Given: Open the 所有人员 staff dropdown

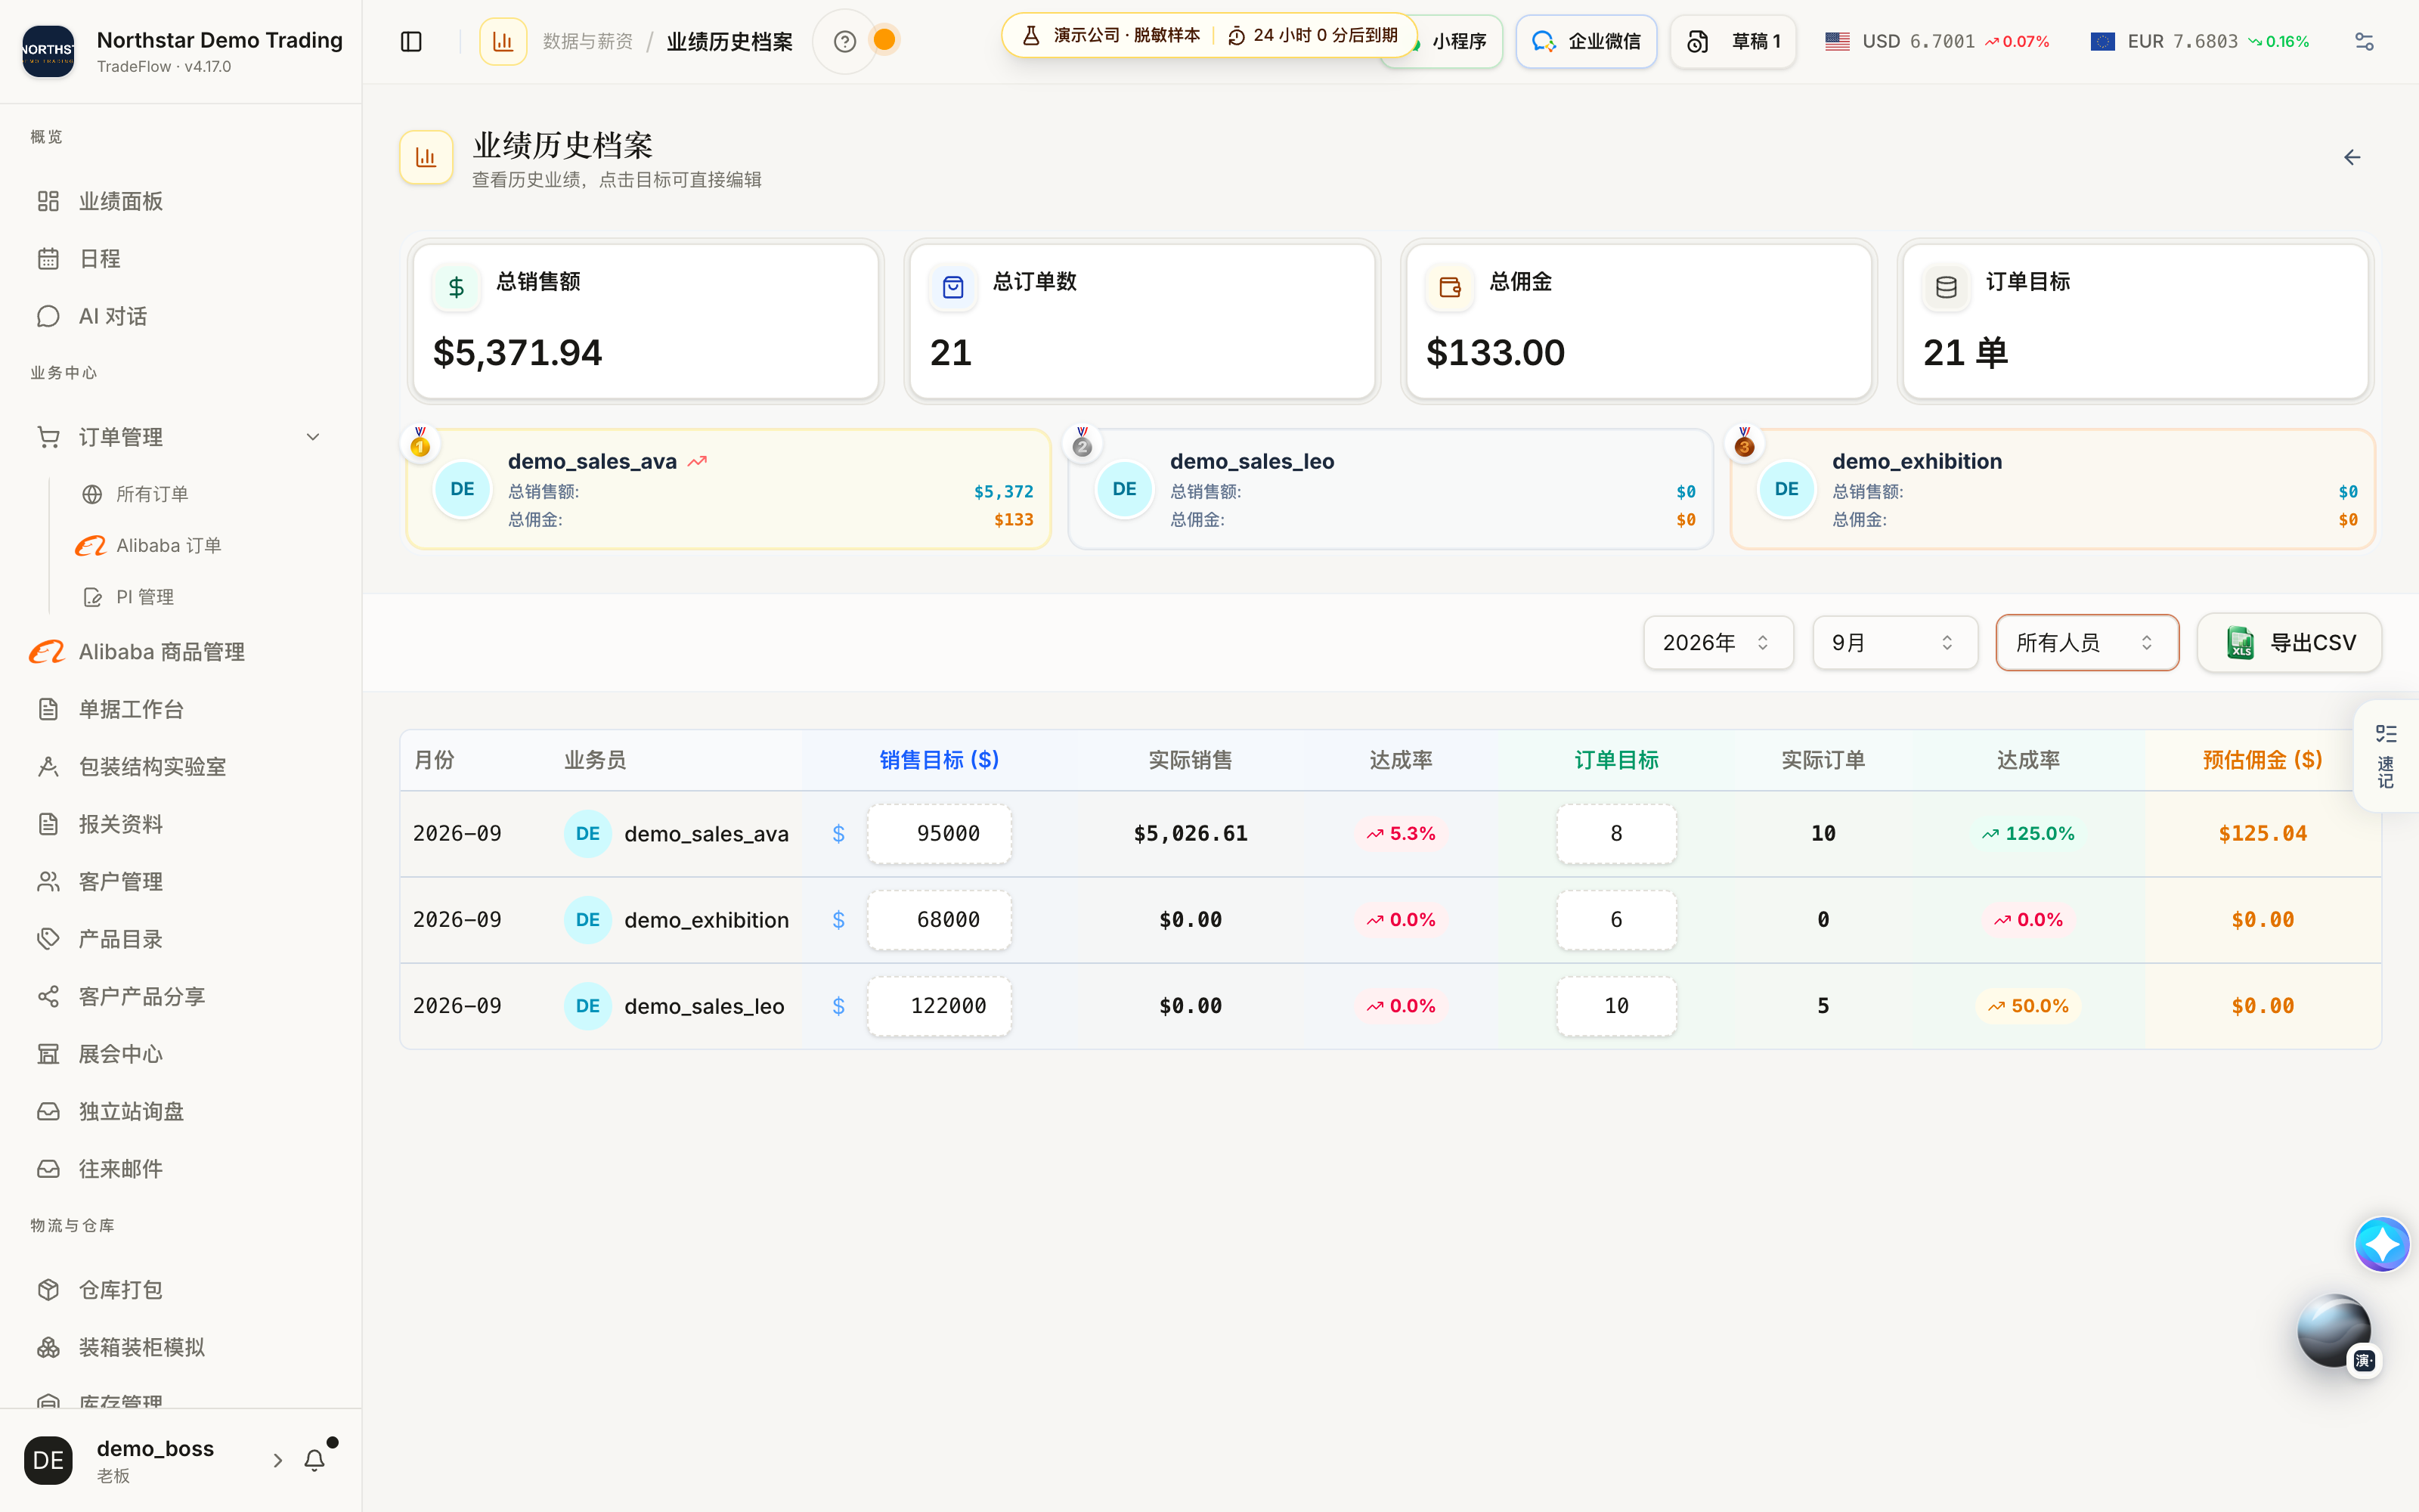Looking at the screenshot, I should (2086, 643).
